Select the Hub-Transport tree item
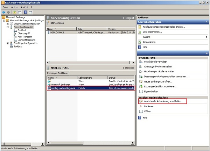 [25, 37]
